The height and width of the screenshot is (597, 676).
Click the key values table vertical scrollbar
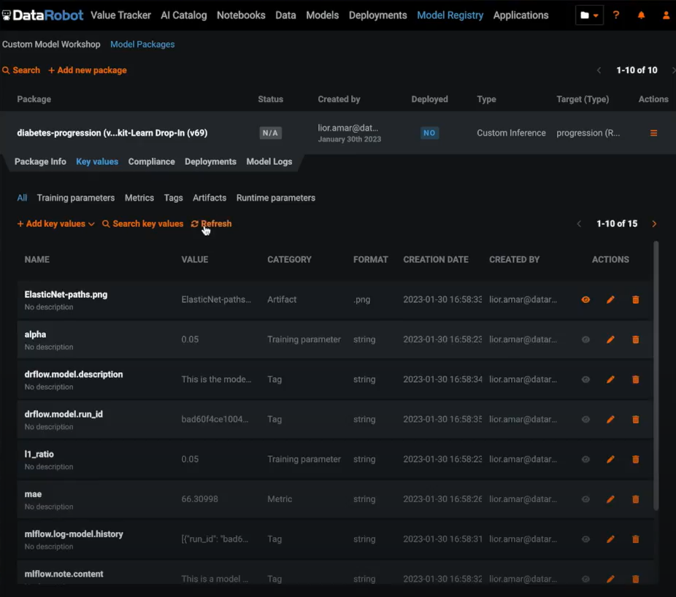pyautogui.click(x=656, y=376)
